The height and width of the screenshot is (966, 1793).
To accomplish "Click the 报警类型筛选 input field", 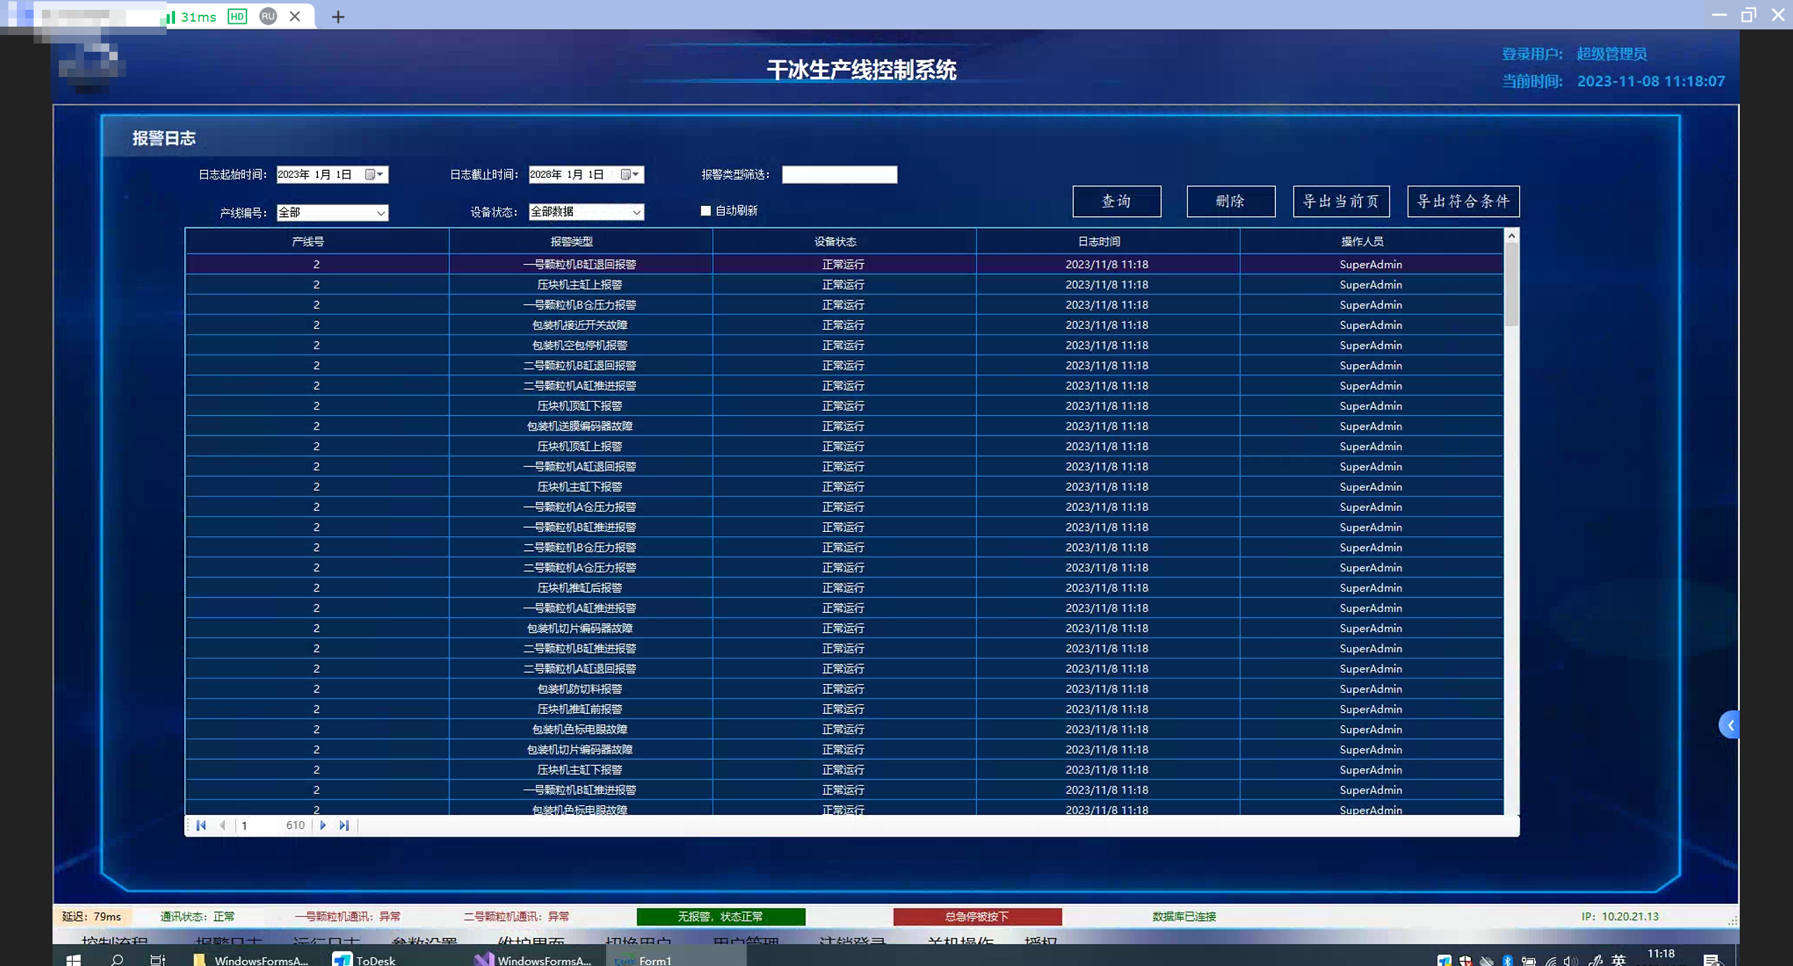I will pyautogui.click(x=839, y=174).
